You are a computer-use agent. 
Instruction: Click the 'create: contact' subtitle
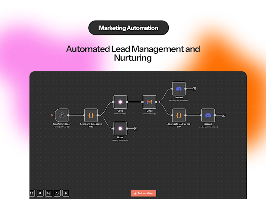[x=120, y=114]
